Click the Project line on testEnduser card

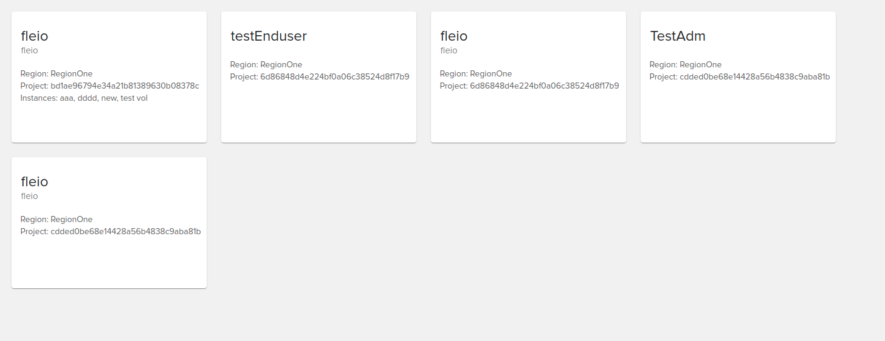(x=320, y=76)
